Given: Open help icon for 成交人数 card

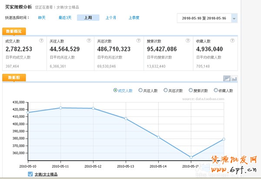Looking at the screenshot, I should click(x=41, y=40).
